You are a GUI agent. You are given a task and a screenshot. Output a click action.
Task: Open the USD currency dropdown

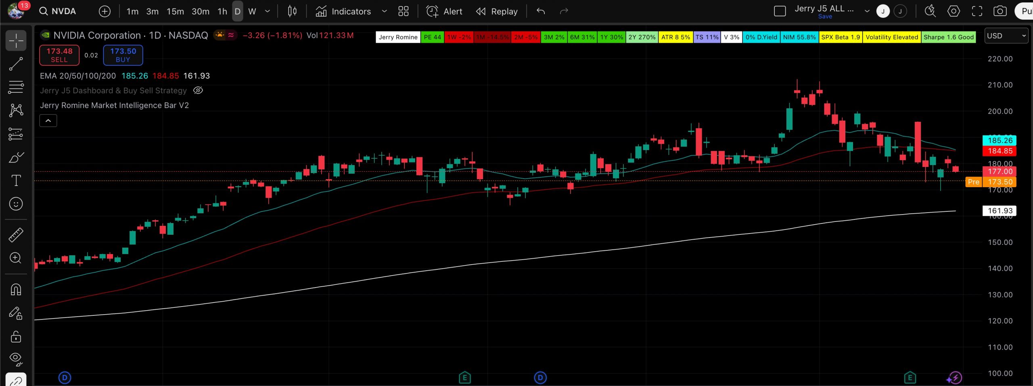[x=1006, y=36]
